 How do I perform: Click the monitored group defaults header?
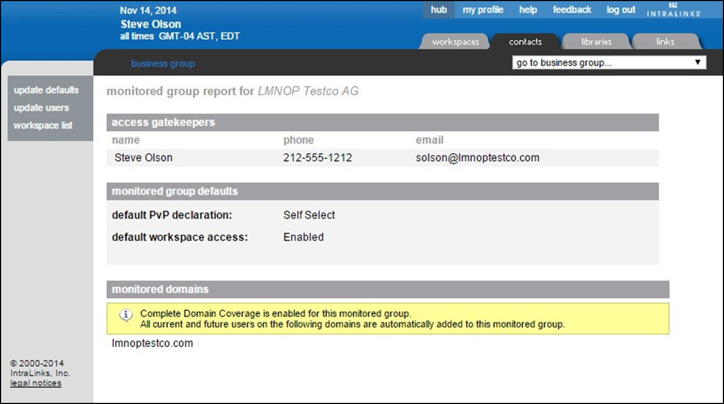[x=382, y=192]
